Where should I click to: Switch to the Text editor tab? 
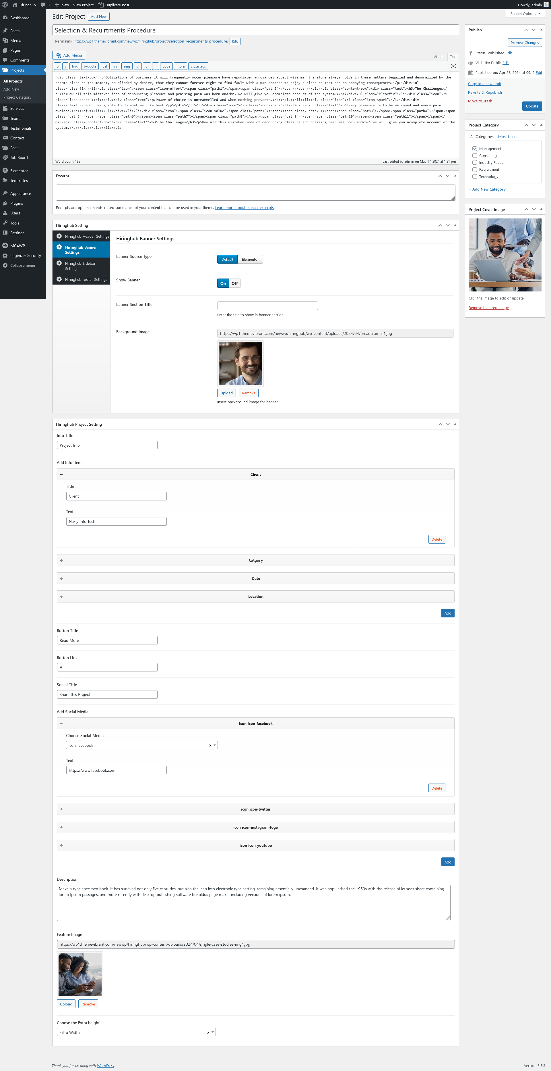coord(453,57)
